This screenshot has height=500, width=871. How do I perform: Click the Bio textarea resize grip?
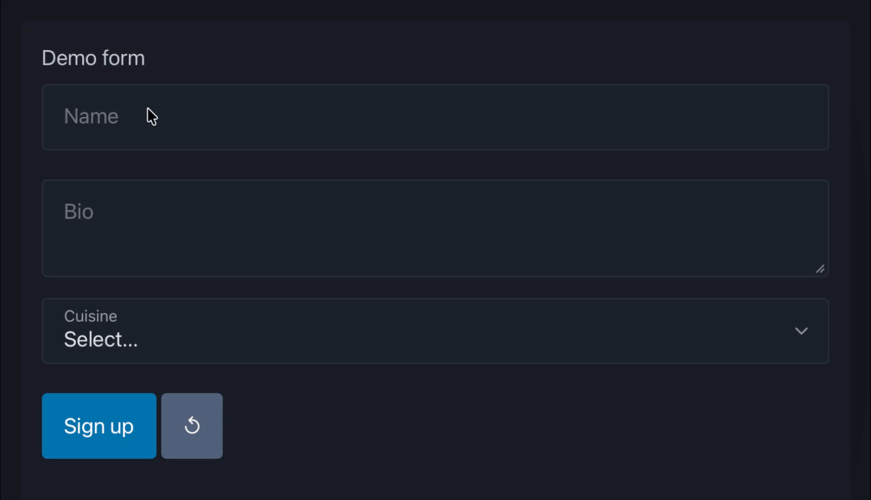coord(820,269)
